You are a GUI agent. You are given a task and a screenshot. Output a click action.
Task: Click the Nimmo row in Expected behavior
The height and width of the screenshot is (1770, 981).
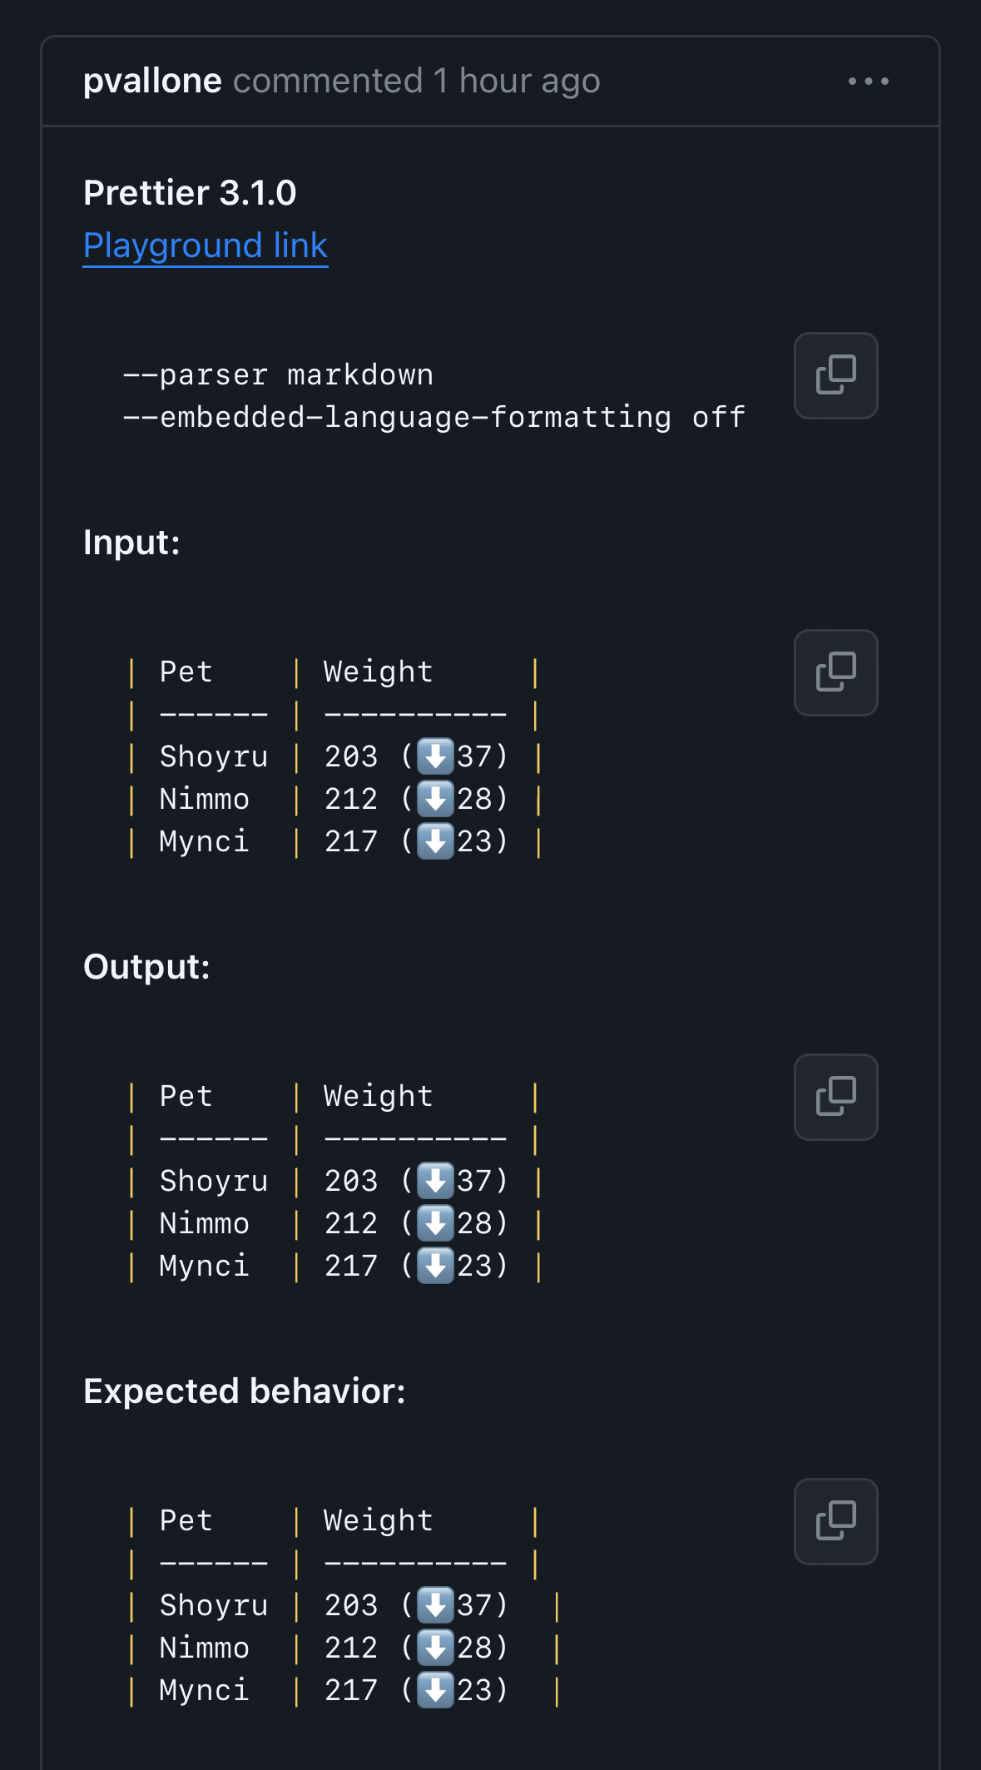point(204,1647)
